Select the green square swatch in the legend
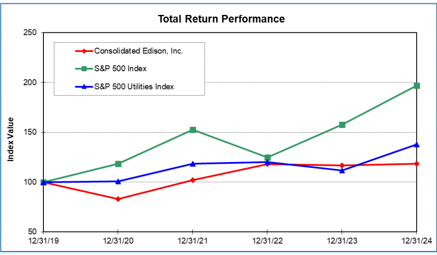437x255 pixels. click(84, 69)
